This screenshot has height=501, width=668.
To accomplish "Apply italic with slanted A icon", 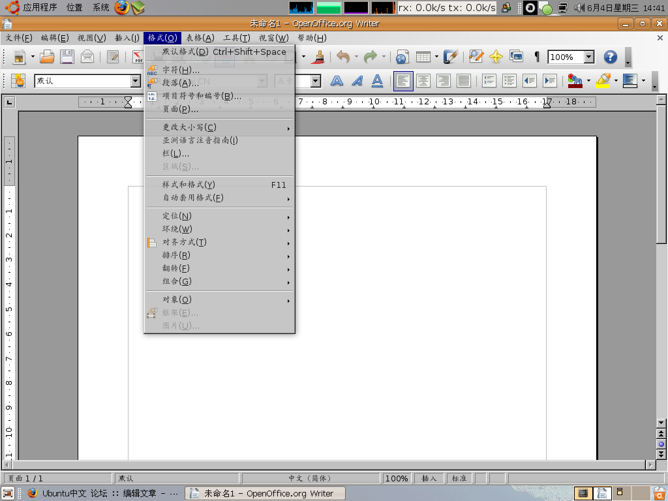I will 357,80.
